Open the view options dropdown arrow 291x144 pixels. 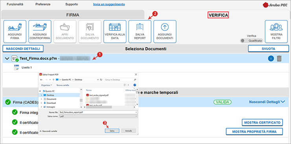128,85
